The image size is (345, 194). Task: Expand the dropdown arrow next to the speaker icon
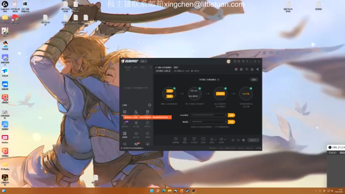pyautogui.click(x=225, y=139)
